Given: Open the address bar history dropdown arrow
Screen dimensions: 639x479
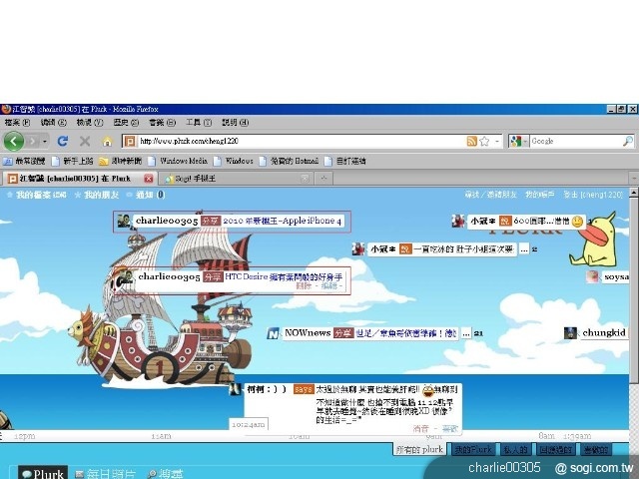Looking at the screenshot, I should pos(496,141).
